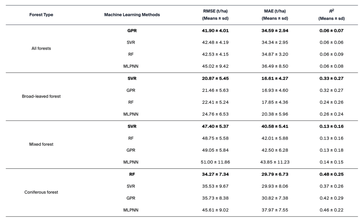The image size is (360, 221).
Task: Click the All forests row label
Action: pos(41,49)
